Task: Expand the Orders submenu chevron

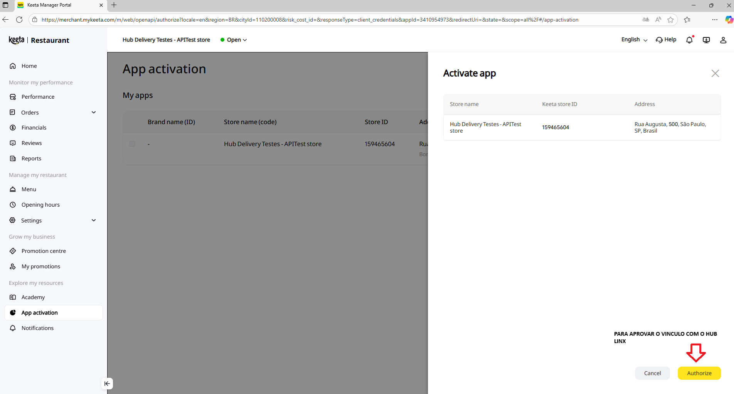Action: [94, 112]
